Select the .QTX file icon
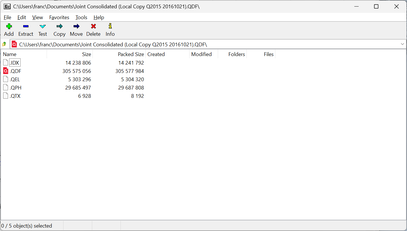Image resolution: width=407 pixels, height=231 pixels. click(x=6, y=96)
